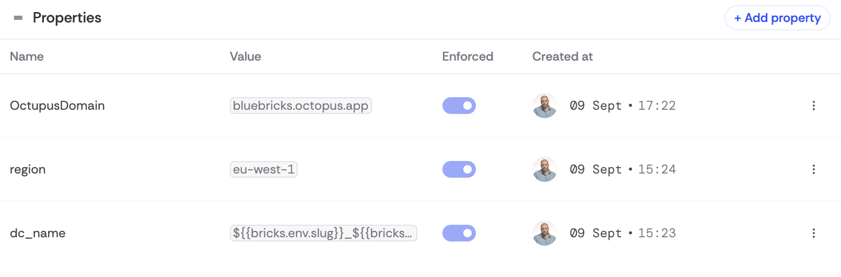Turn off Enforced switch for dc_name
The height and width of the screenshot is (277, 841).
coord(459,233)
